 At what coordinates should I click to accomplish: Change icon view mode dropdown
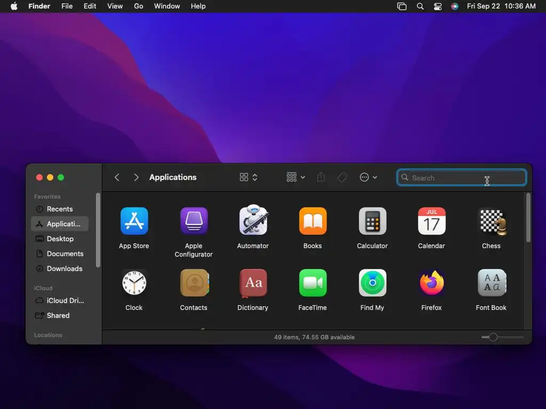pos(248,177)
